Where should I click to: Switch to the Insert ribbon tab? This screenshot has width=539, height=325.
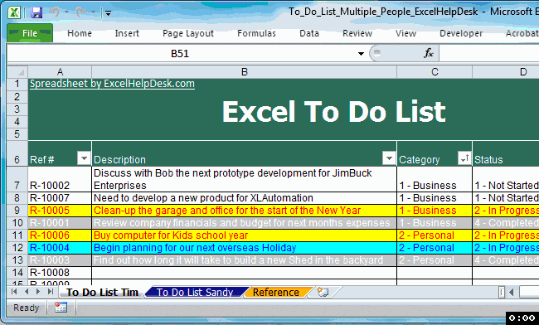pyautogui.click(x=127, y=33)
